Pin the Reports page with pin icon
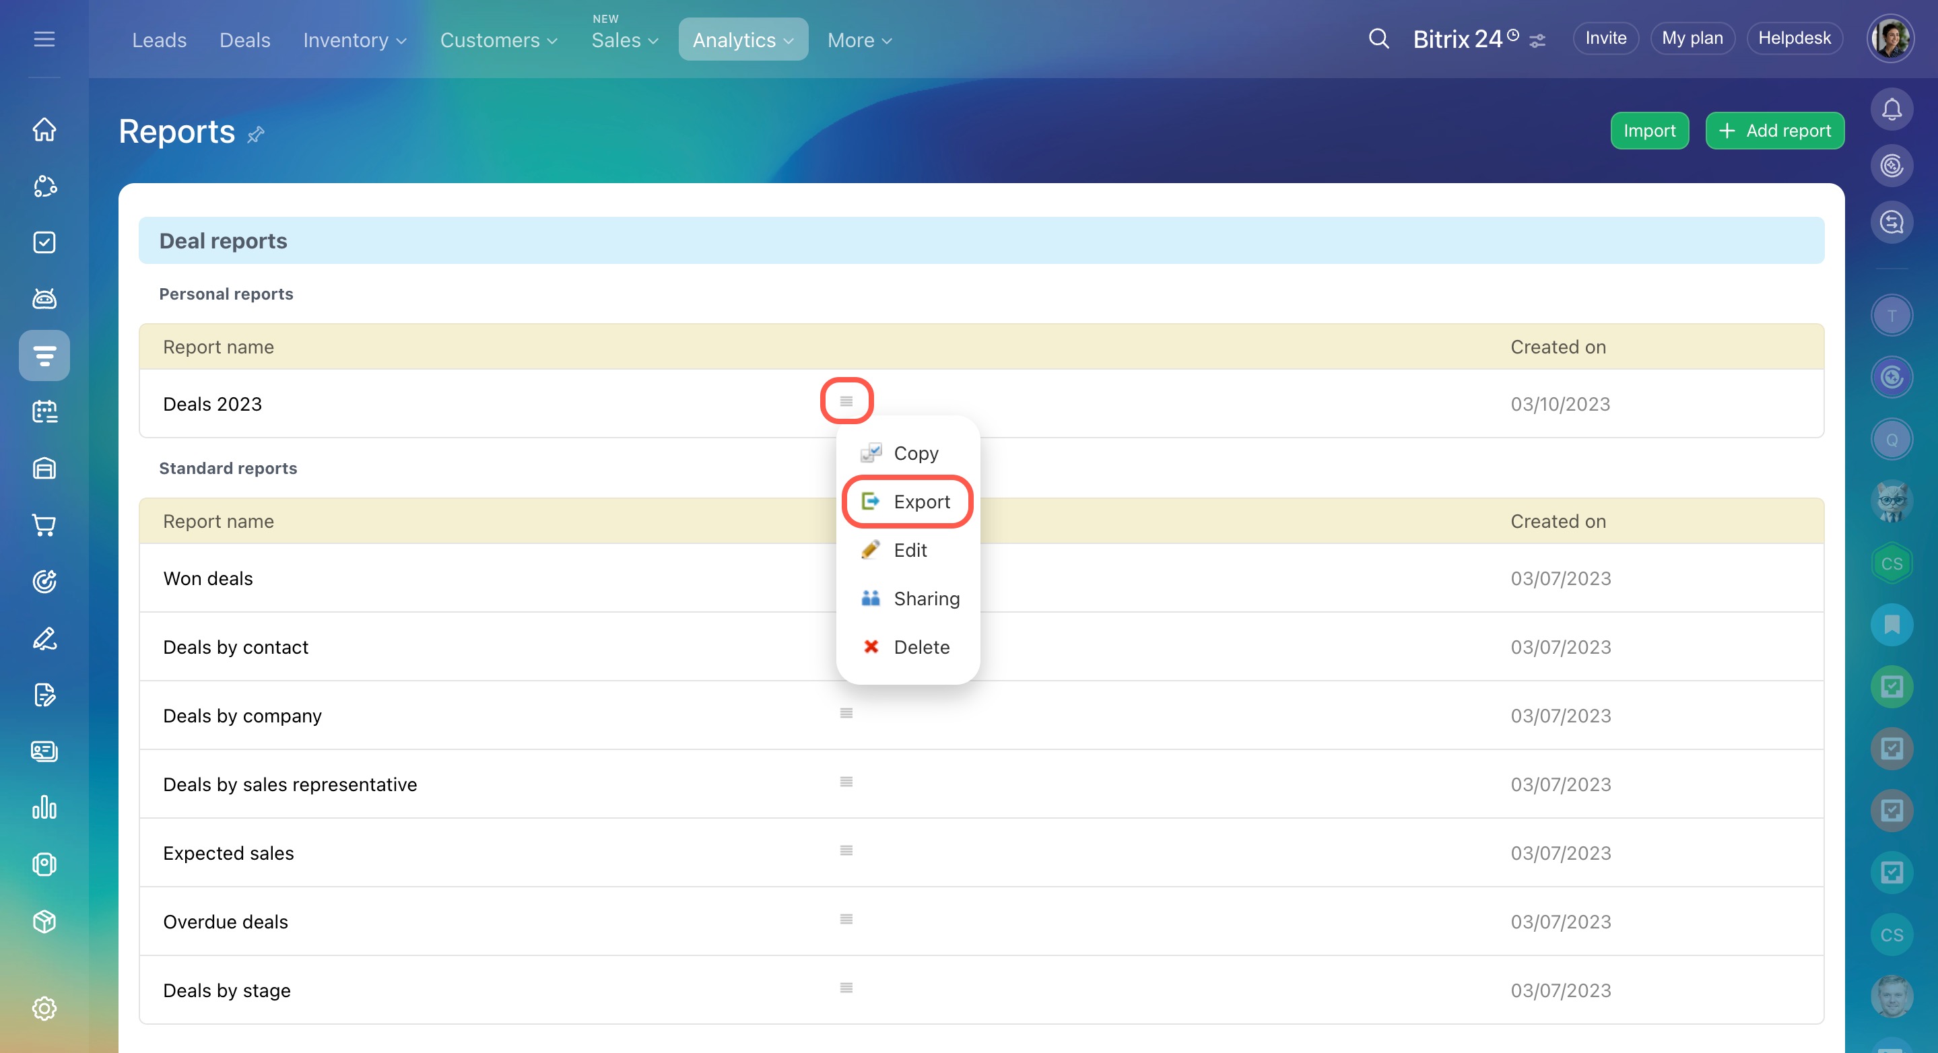The height and width of the screenshot is (1053, 1938). click(256, 135)
